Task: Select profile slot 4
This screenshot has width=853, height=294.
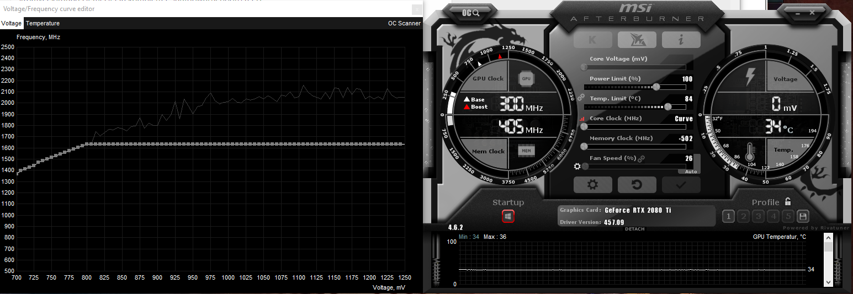Action: pos(773,217)
